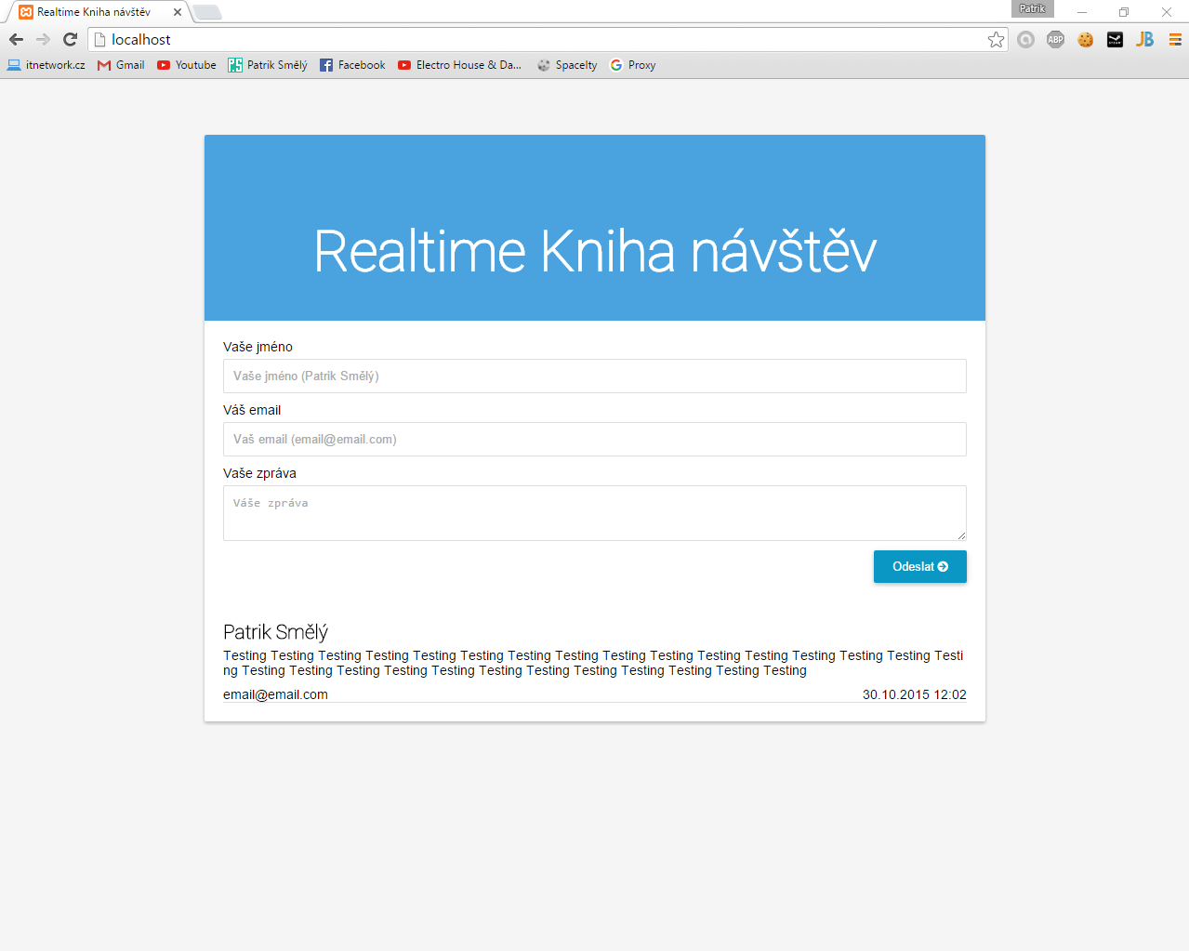The image size is (1189, 951).
Task: Reload the page with the refresh icon
Action: (x=69, y=39)
